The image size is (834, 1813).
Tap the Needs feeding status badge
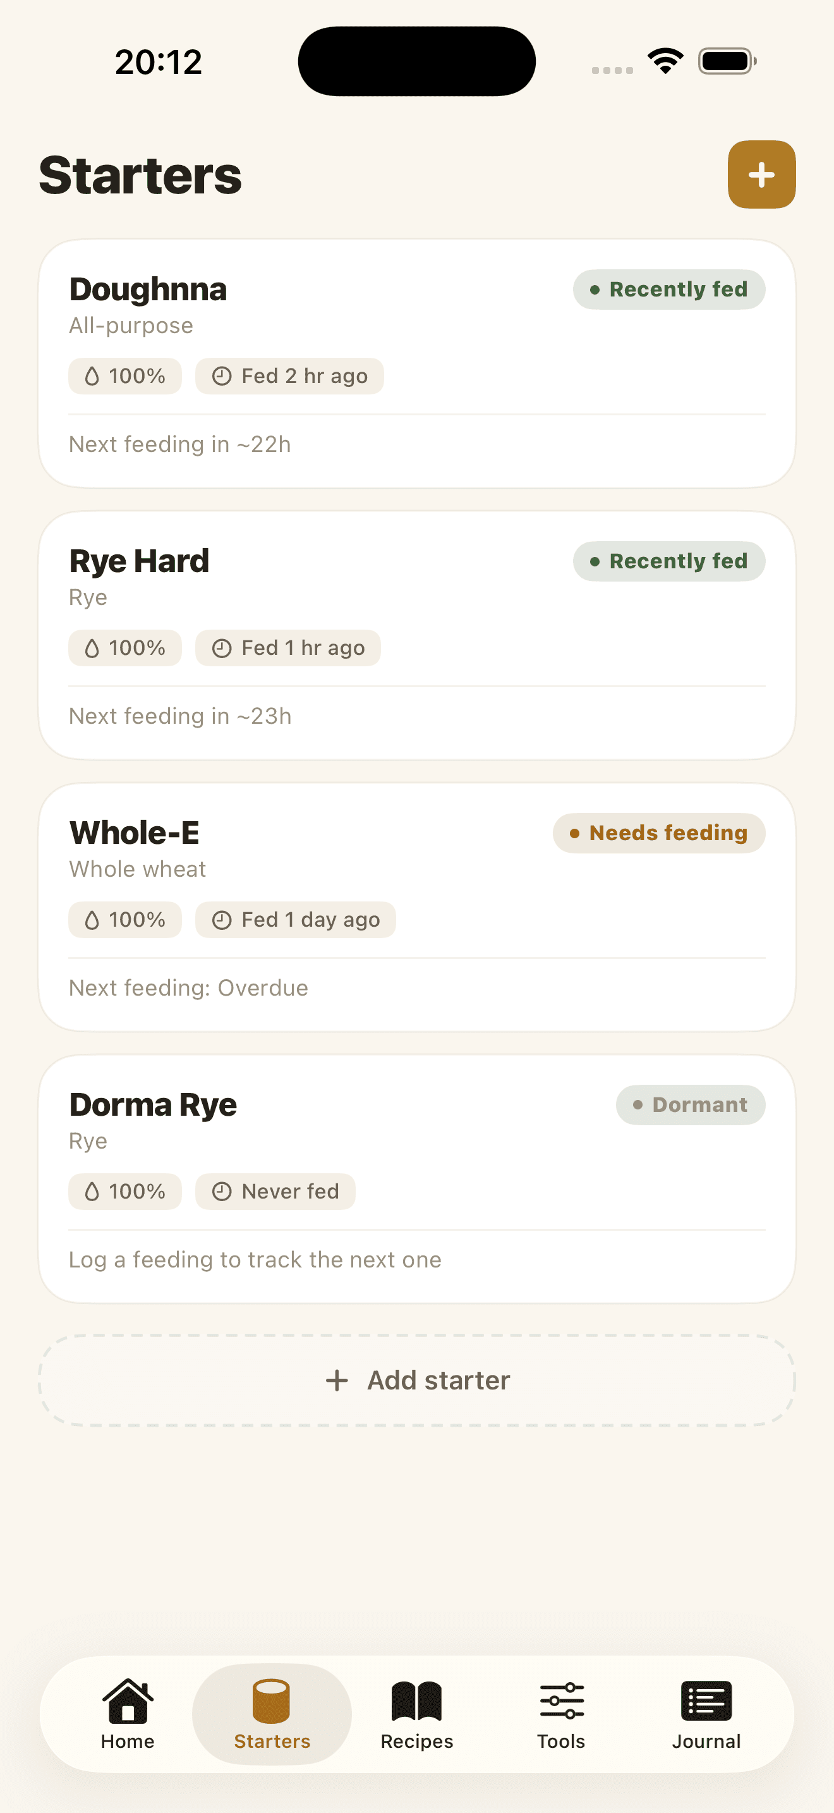(659, 833)
